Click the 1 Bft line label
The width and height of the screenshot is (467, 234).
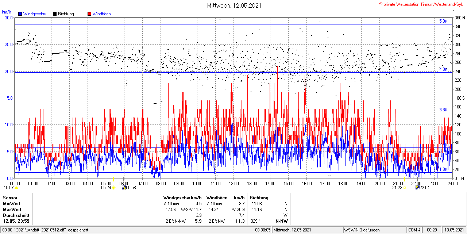(443, 169)
